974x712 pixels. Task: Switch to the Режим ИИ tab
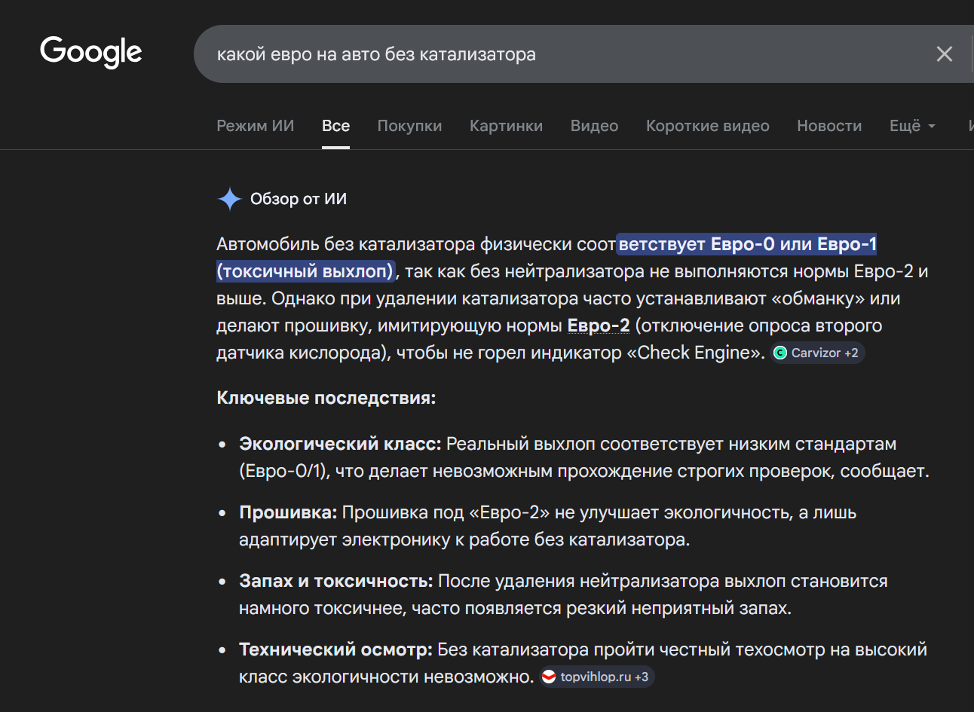(x=255, y=126)
